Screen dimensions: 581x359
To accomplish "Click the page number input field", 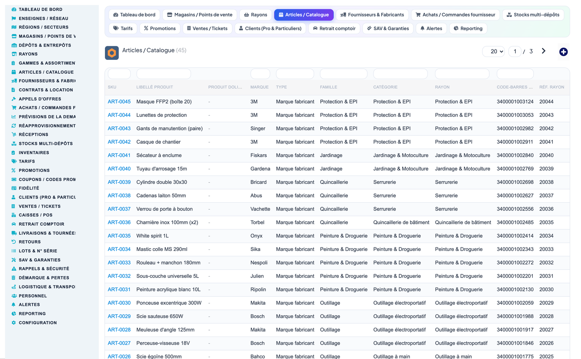I will click(x=515, y=51).
